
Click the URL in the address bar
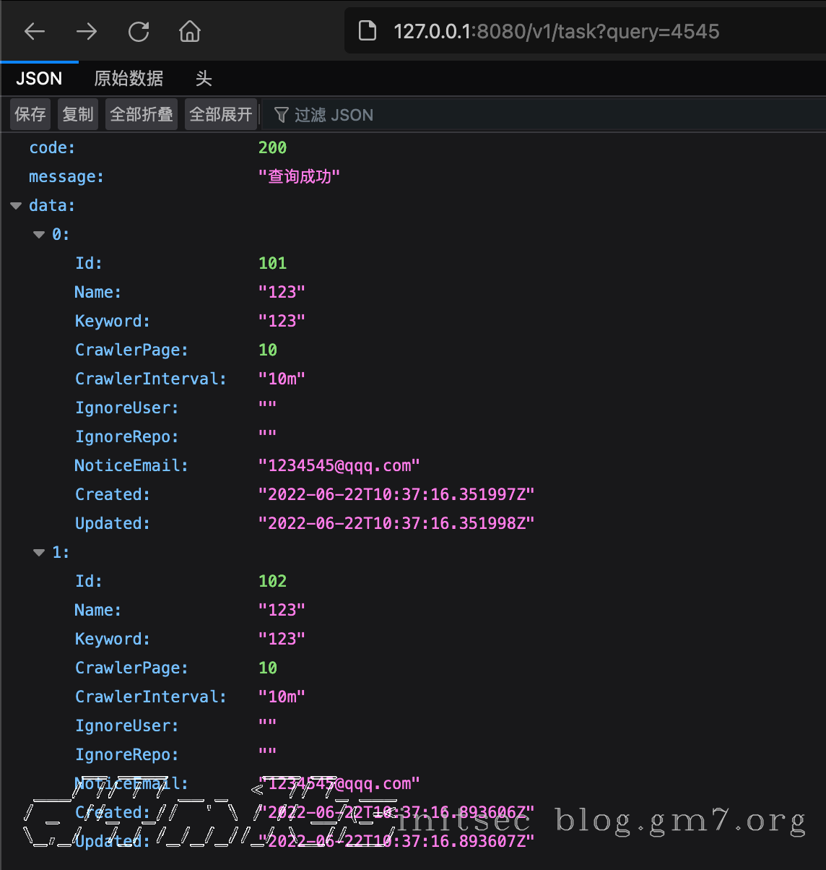pos(556,31)
